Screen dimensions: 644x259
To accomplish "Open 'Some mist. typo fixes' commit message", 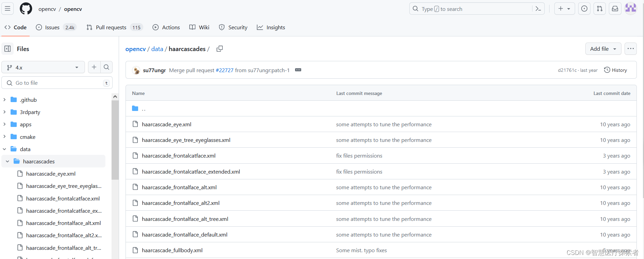I will 361,250.
